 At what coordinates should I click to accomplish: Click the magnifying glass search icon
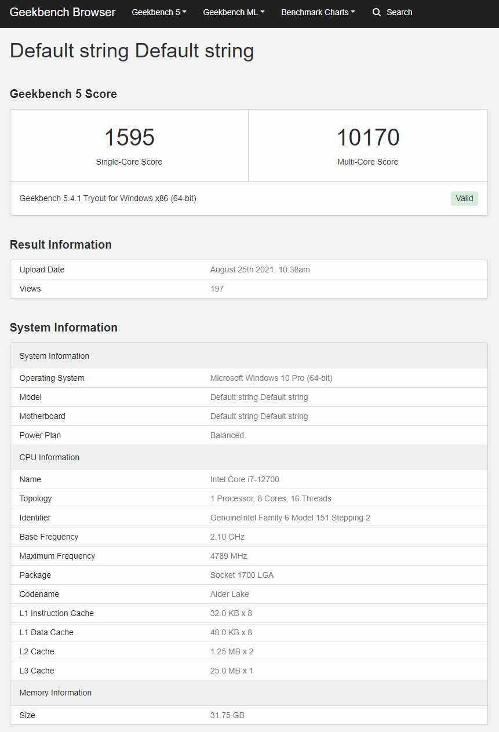377,12
